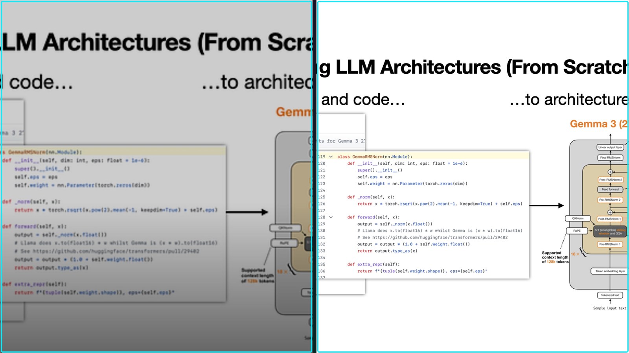The width and height of the screenshot is (629, 353).
Task: Select the Post-RMSNorm 1 box in sharp slide
Action: point(610,219)
